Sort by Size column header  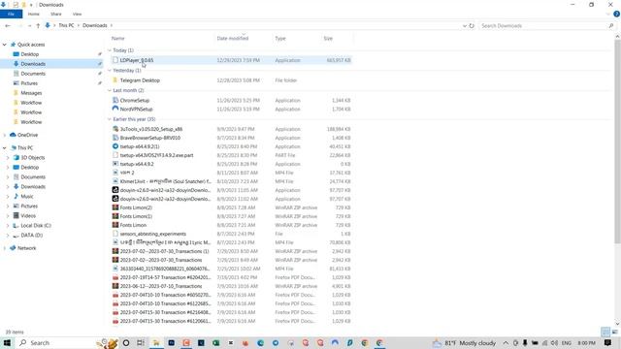point(328,39)
